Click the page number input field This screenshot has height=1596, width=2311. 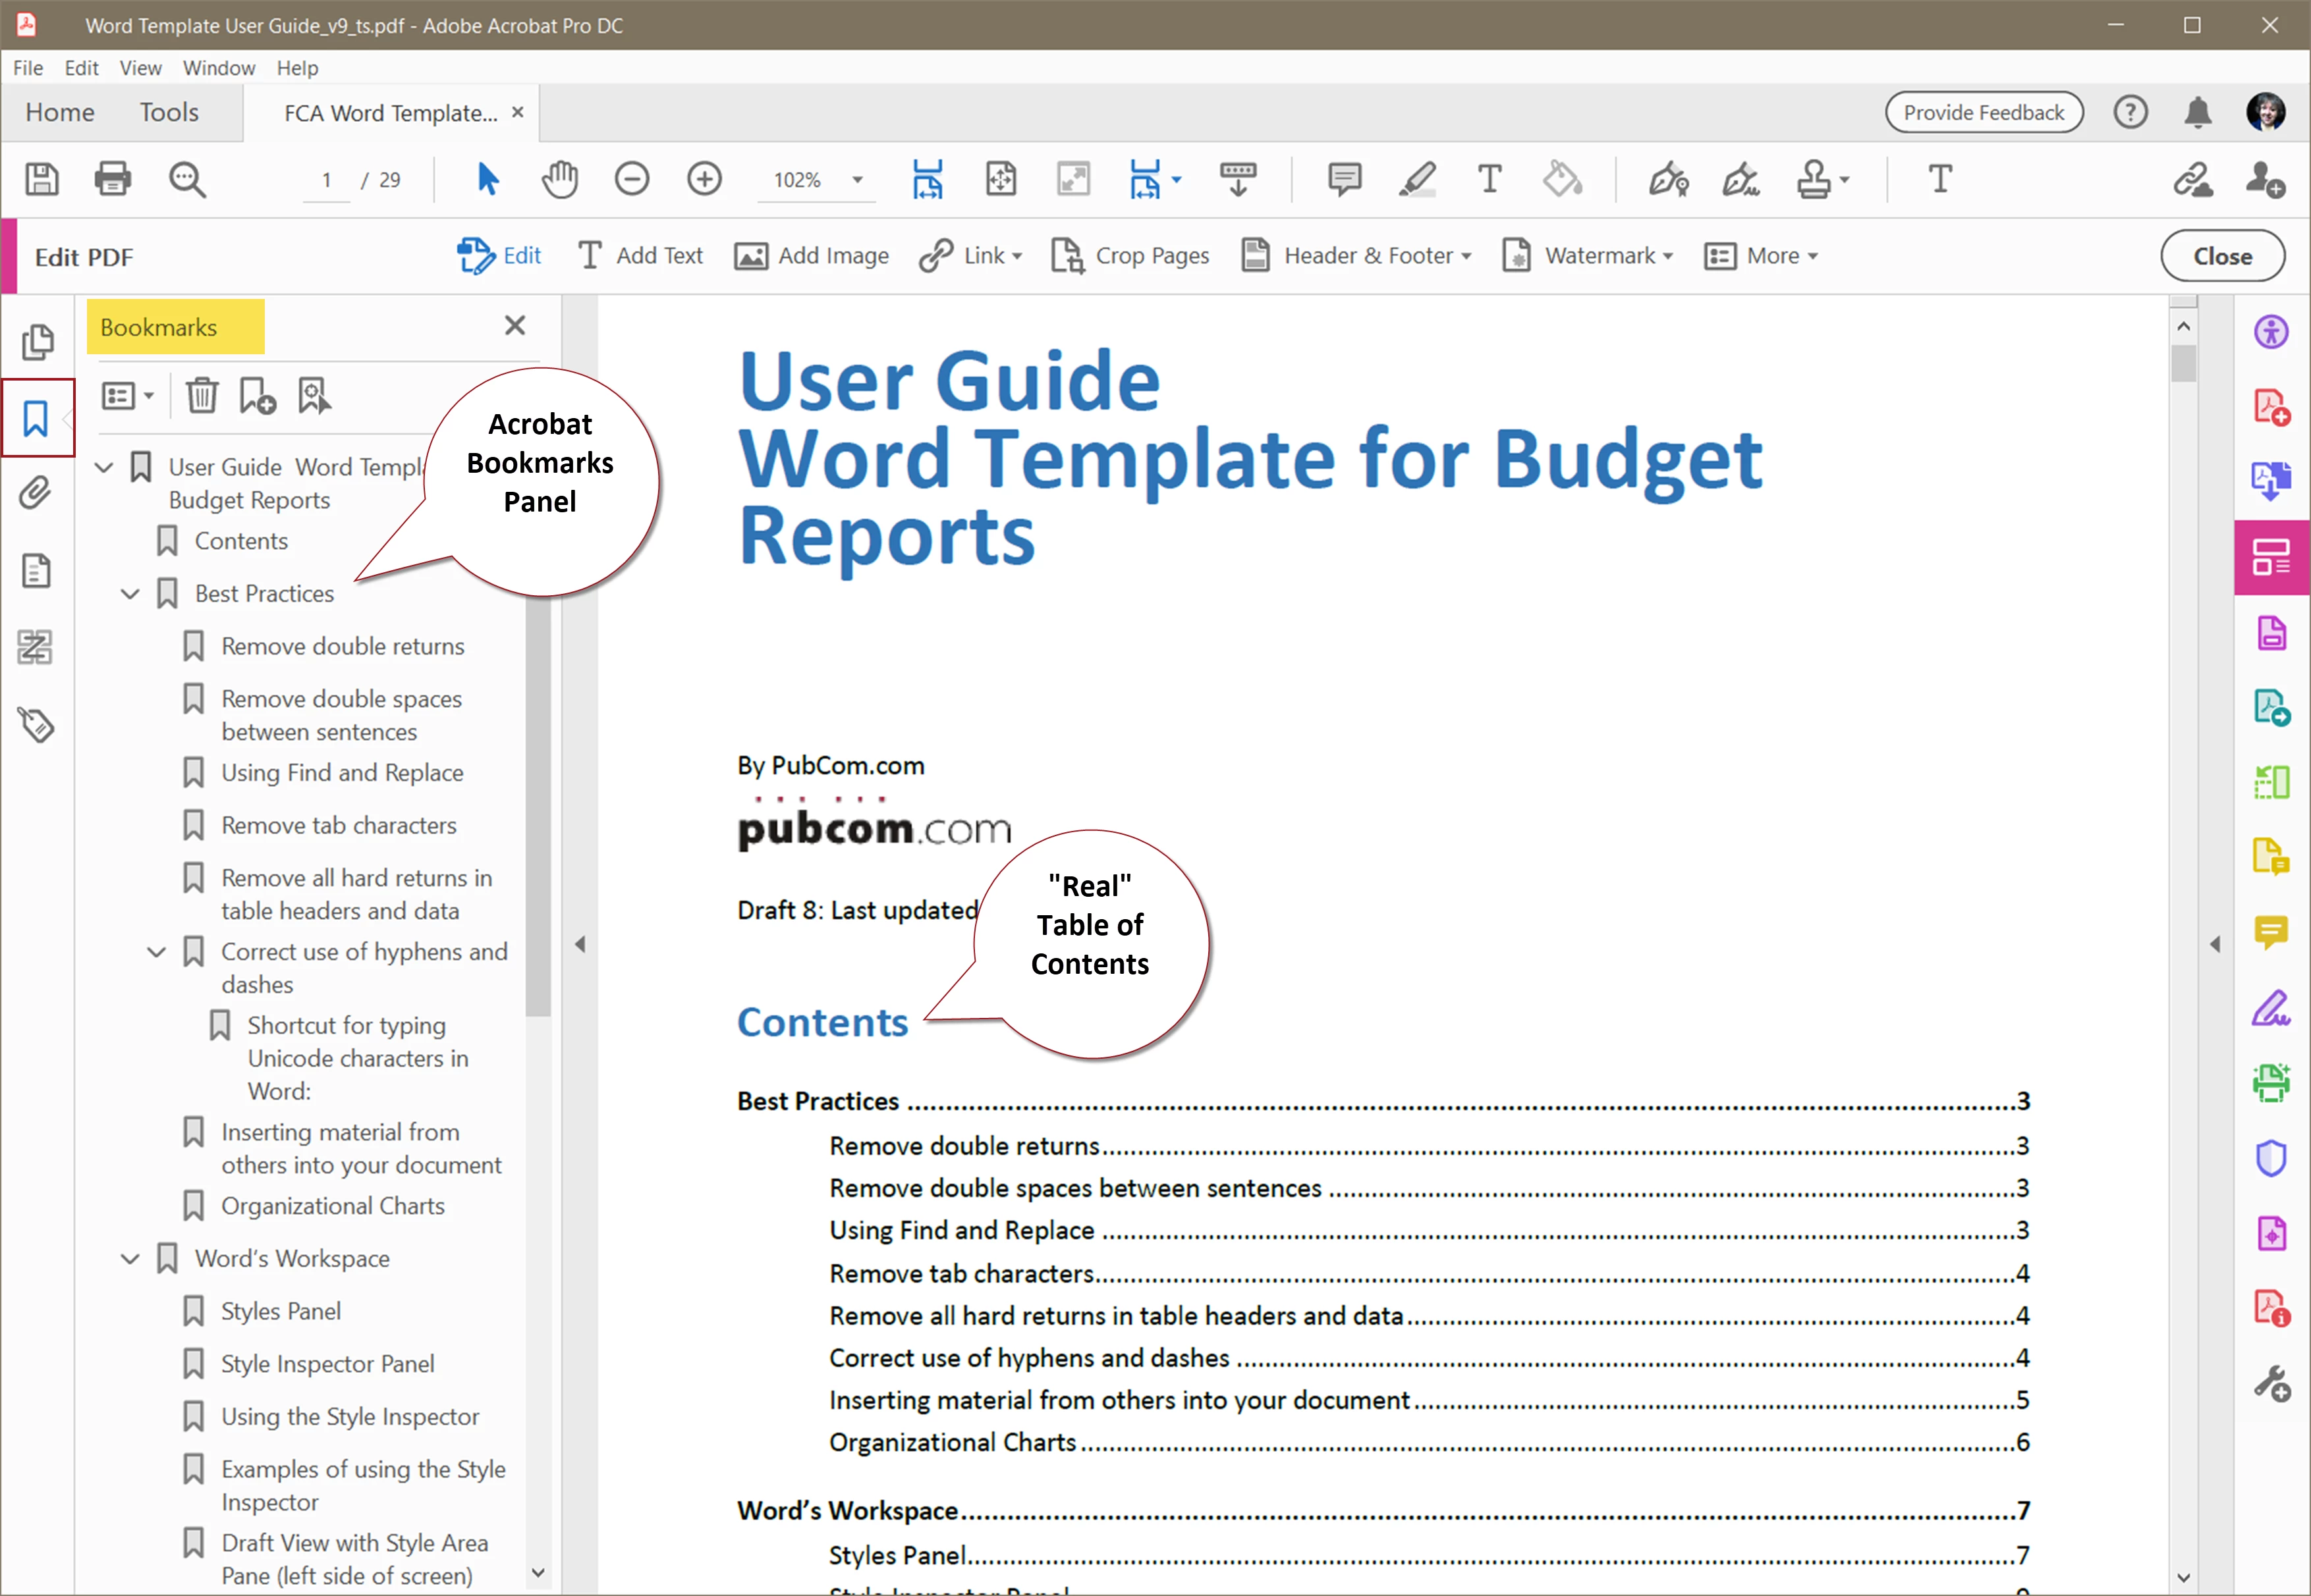click(x=326, y=180)
